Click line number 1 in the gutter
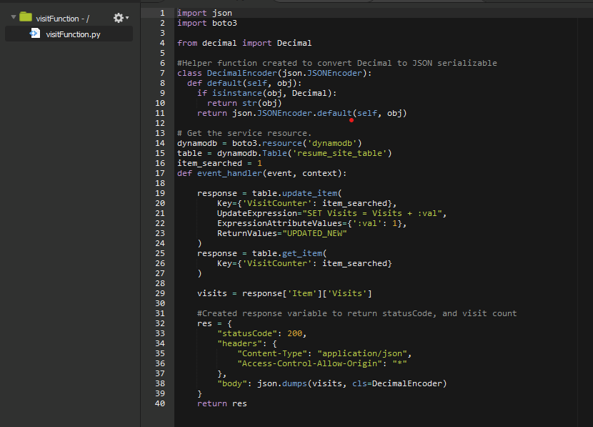This screenshot has width=593, height=427. pos(162,13)
